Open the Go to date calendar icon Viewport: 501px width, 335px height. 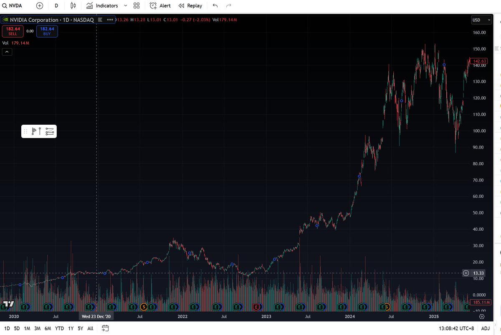[105, 328]
